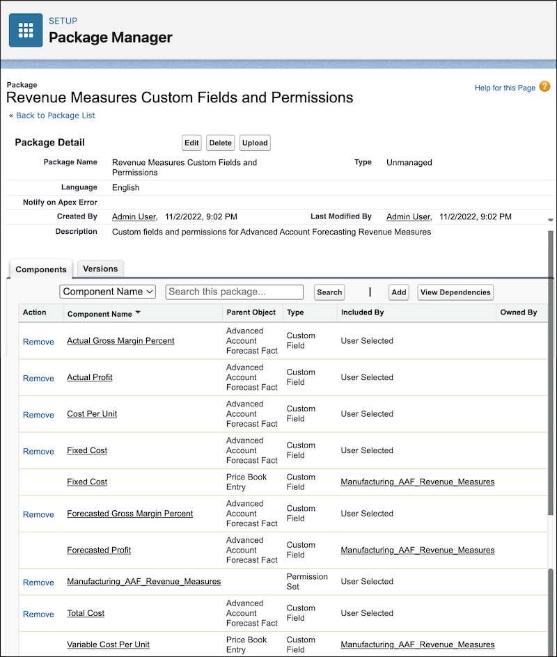Open Manufacturing_AAF_Revenue_Measures component name link
557x657 pixels.
tap(143, 582)
